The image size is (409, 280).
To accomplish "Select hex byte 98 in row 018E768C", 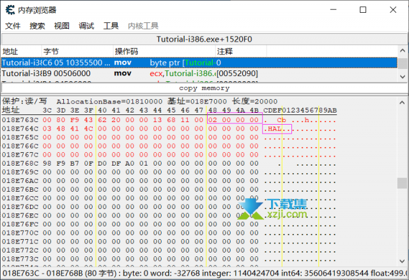I will 47,164.
